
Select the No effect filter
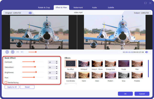(x=71, y=64)
